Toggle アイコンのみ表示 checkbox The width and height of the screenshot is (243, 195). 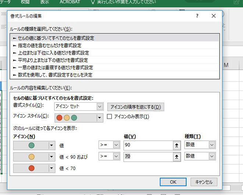[109, 116]
